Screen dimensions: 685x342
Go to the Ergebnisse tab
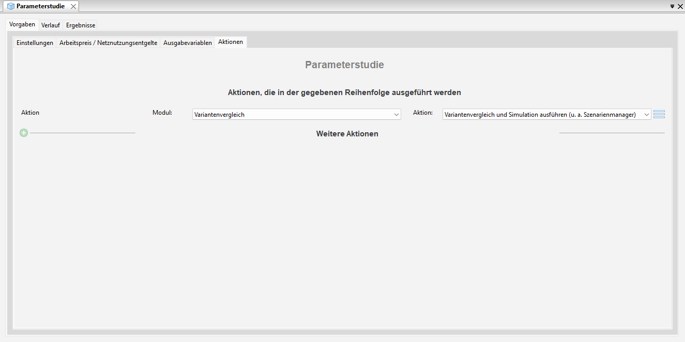tap(81, 25)
